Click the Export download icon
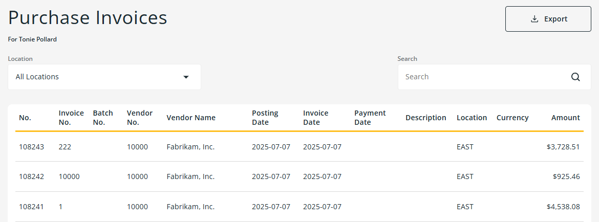Screen dimensions: 599x222 pyautogui.click(x=534, y=19)
